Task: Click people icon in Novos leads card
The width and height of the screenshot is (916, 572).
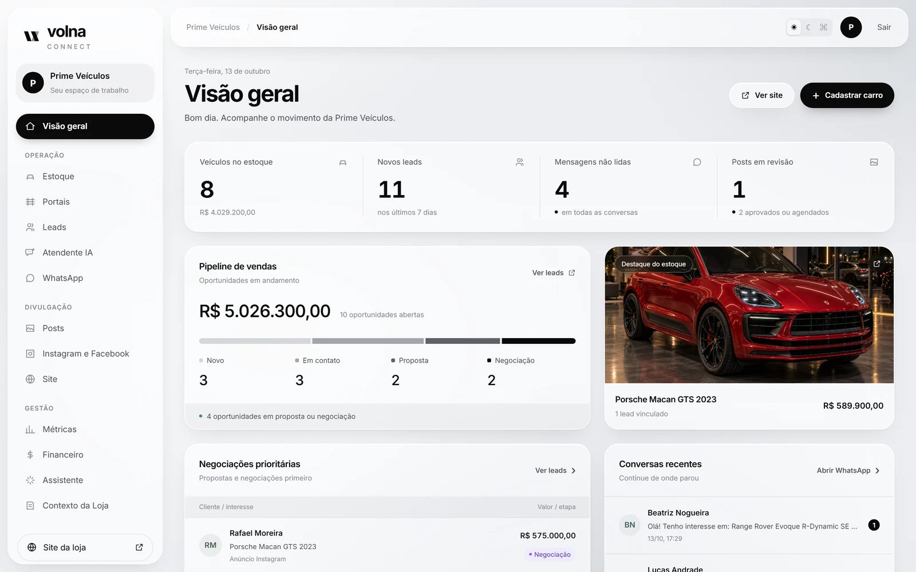Action: click(520, 162)
